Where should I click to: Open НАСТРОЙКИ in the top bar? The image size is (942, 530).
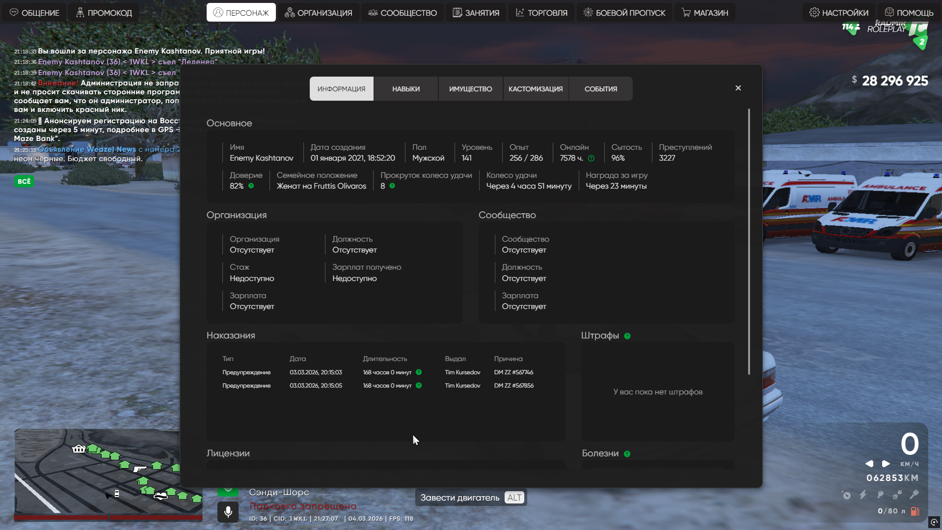pos(839,13)
